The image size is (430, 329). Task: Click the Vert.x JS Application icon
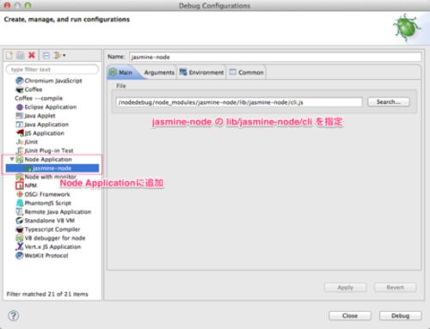[20, 247]
